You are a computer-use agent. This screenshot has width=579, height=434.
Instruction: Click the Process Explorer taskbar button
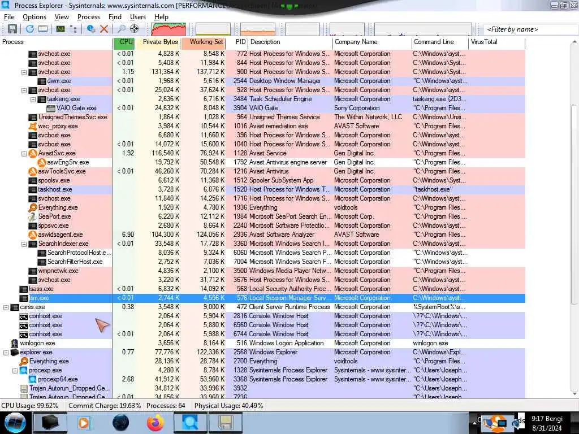(x=190, y=423)
